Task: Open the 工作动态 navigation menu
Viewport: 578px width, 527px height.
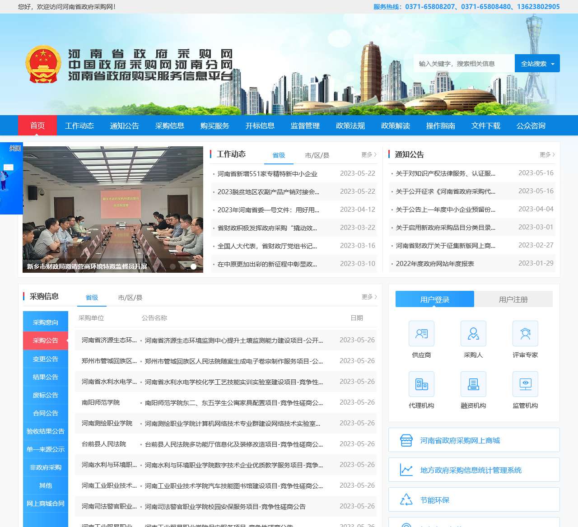Action: [x=79, y=126]
